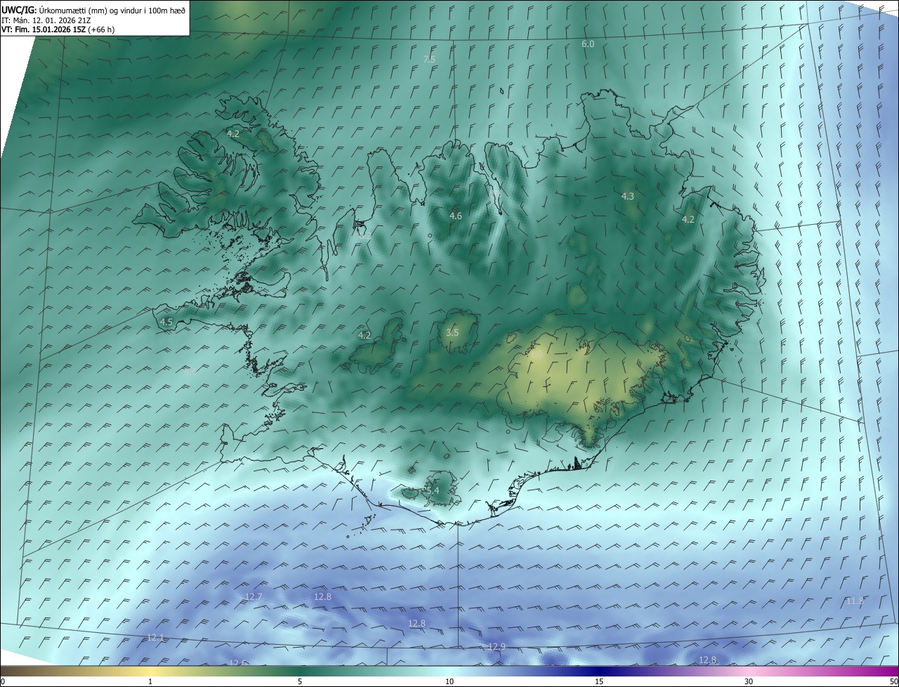Screen dimensions: 899x687
Task: Click the 3.5 value label on the map
Action: 452,332
